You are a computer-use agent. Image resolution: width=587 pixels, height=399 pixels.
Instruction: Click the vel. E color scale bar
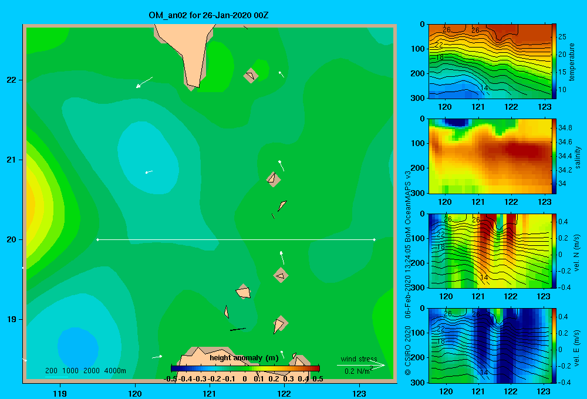tap(554, 346)
